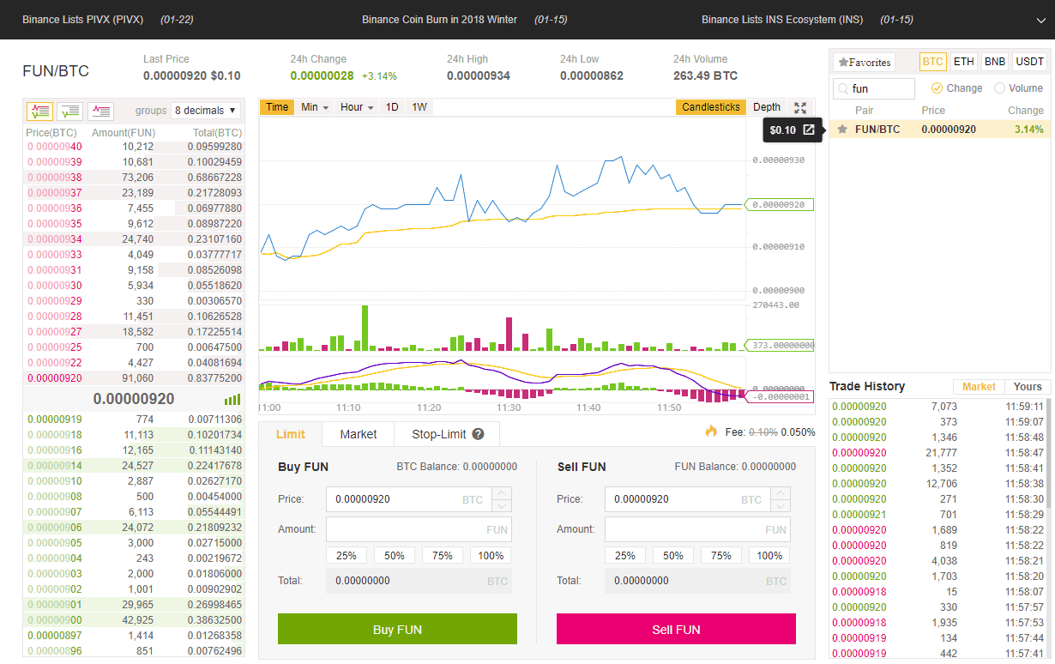The width and height of the screenshot is (1055, 664).
Task: Click the green Buy FUN button
Action: coord(397,629)
